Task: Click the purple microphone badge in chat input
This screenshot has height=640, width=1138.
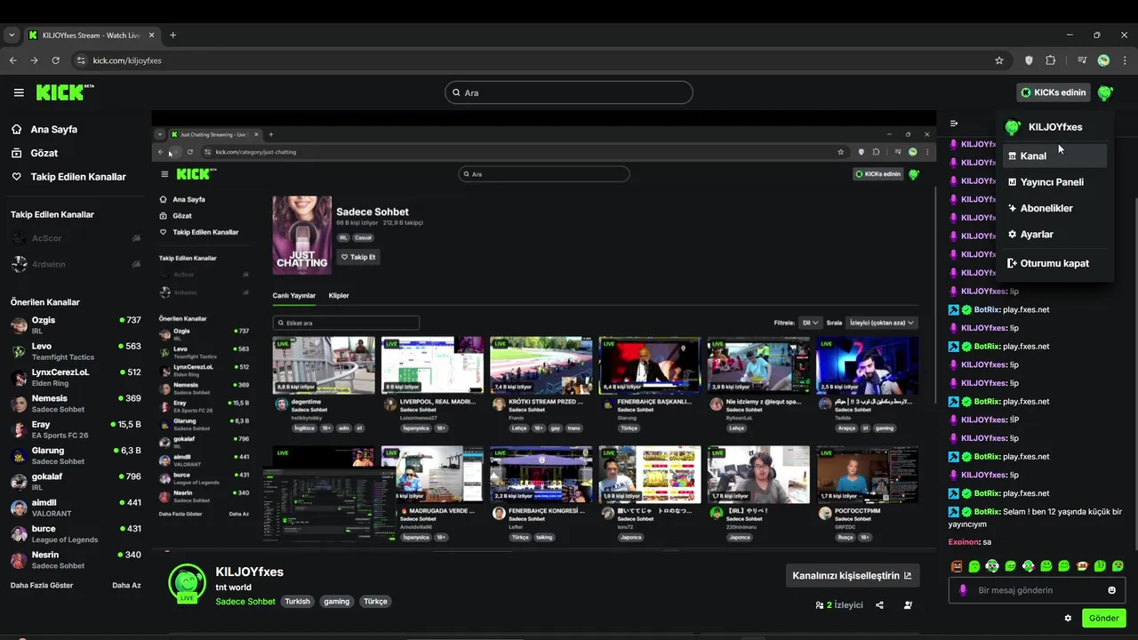Action: pos(963,590)
